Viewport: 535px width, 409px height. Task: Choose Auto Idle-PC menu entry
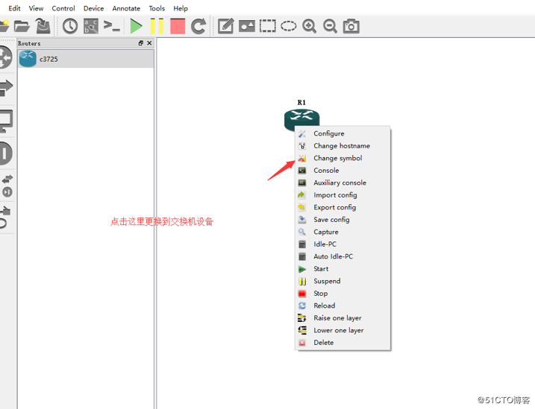pyautogui.click(x=342, y=256)
